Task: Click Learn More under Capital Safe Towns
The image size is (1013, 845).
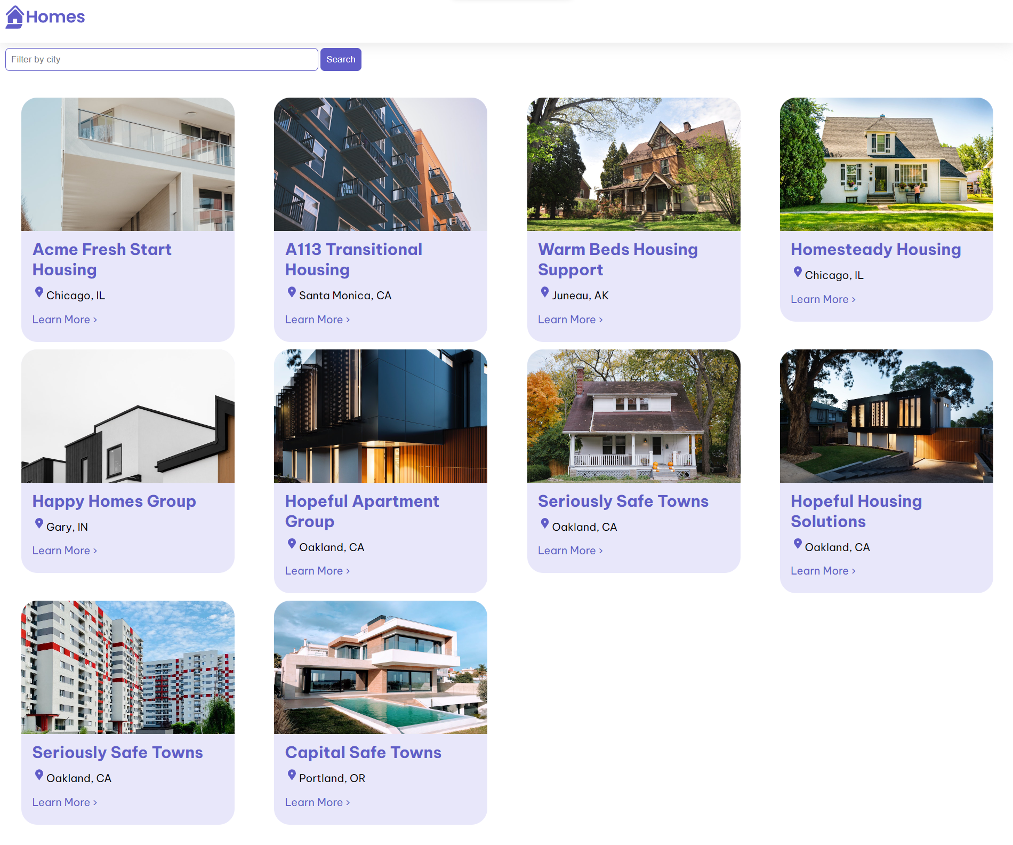Action: pyautogui.click(x=317, y=802)
